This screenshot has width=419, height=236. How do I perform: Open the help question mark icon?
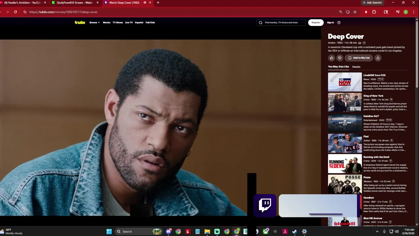(339, 23)
